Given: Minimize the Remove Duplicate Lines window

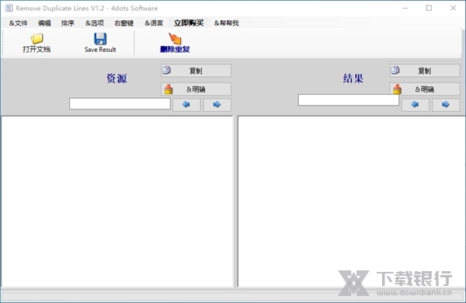Looking at the screenshot, I should click(405, 8).
